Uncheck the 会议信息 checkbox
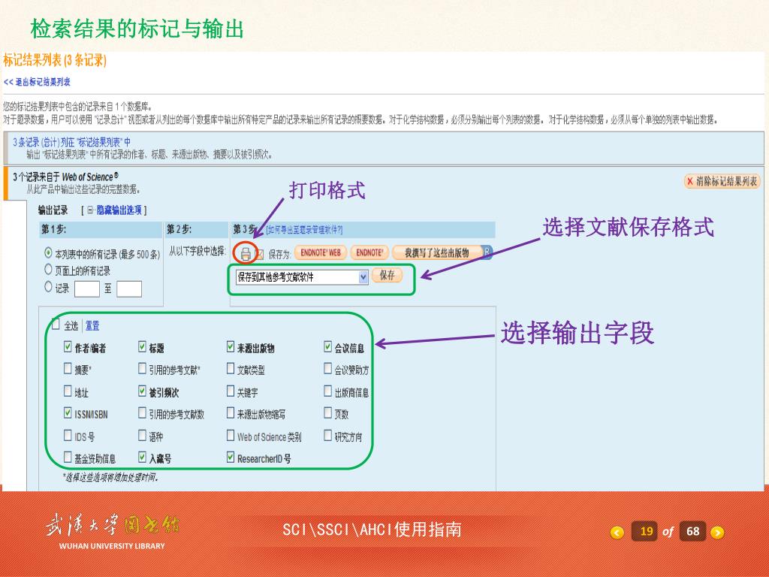769x577 pixels. (x=327, y=347)
